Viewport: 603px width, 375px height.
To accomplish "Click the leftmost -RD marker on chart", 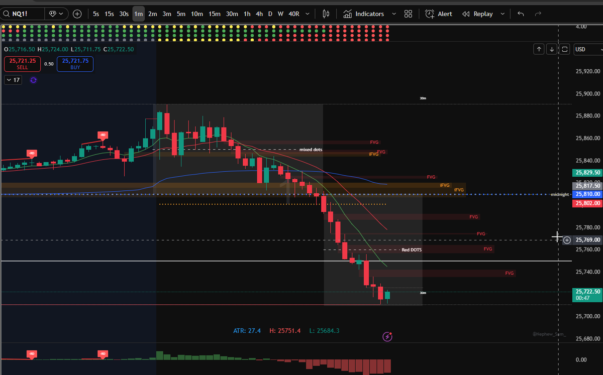I will pos(32,153).
